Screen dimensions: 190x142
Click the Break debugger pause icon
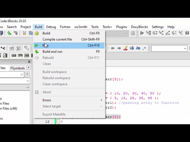coord(187,33)
